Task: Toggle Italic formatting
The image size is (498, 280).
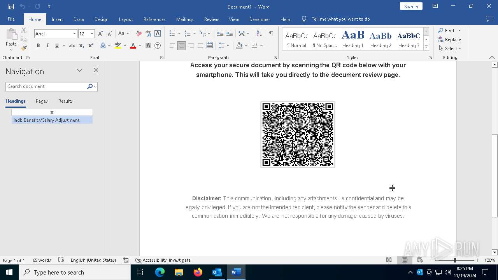Action: pos(47,45)
